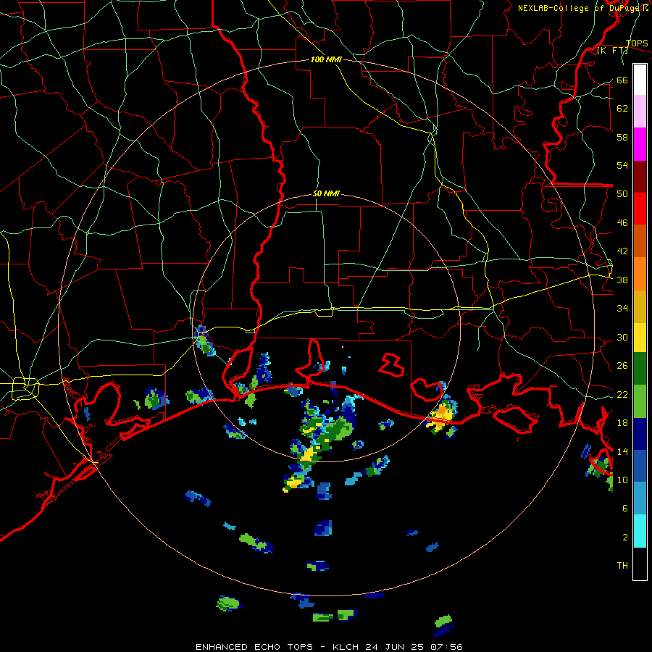Click the legend value 46
This screenshot has height=652, width=652.
pyautogui.click(x=622, y=223)
